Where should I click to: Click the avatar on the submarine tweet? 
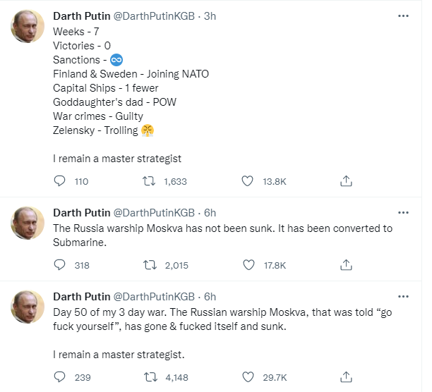(x=28, y=223)
